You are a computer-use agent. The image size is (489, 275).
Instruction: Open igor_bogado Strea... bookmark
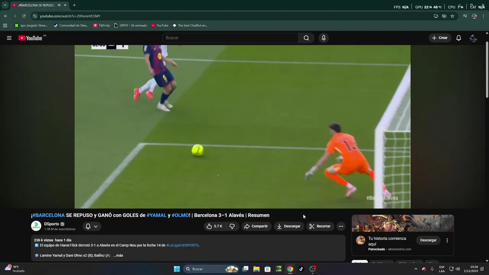point(31,26)
